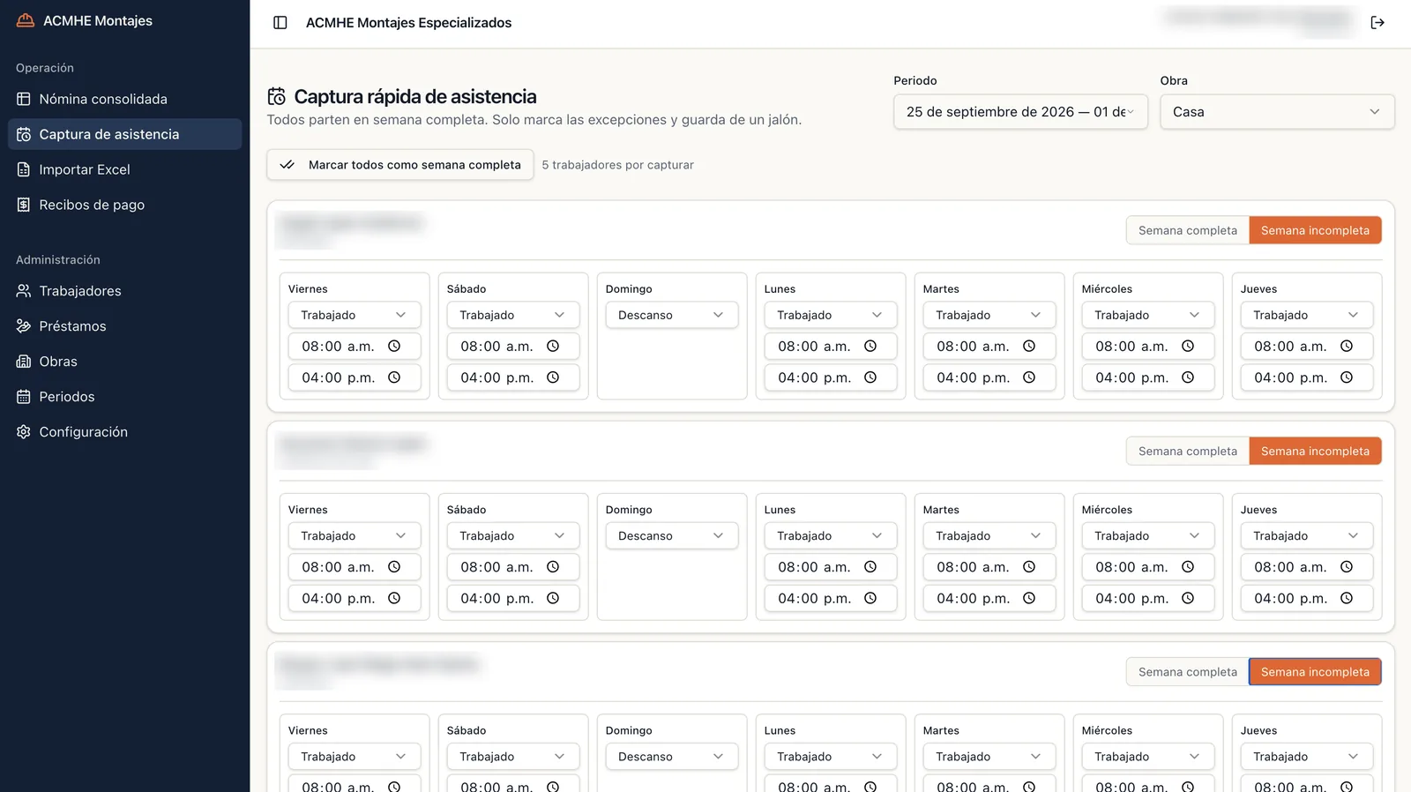The width and height of the screenshot is (1411, 792).
Task: Switch third worker to Semana completa
Action: (x=1187, y=672)
